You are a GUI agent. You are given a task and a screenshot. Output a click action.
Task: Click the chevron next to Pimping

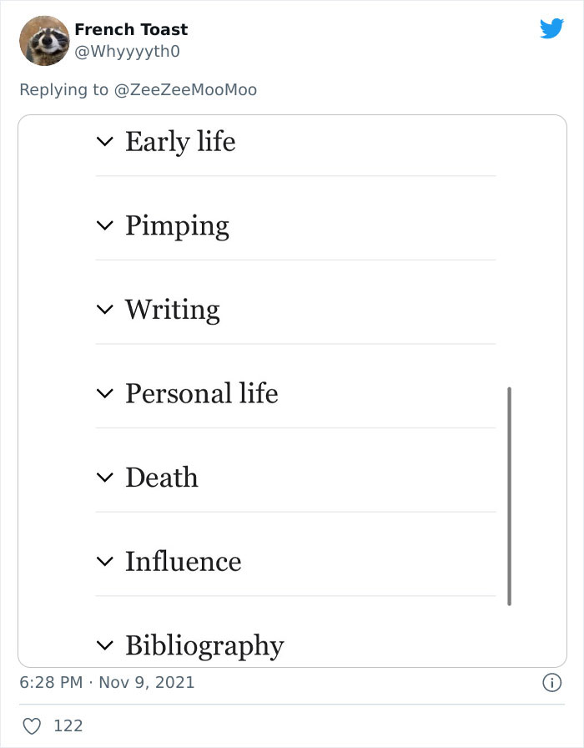pos(105,225)
